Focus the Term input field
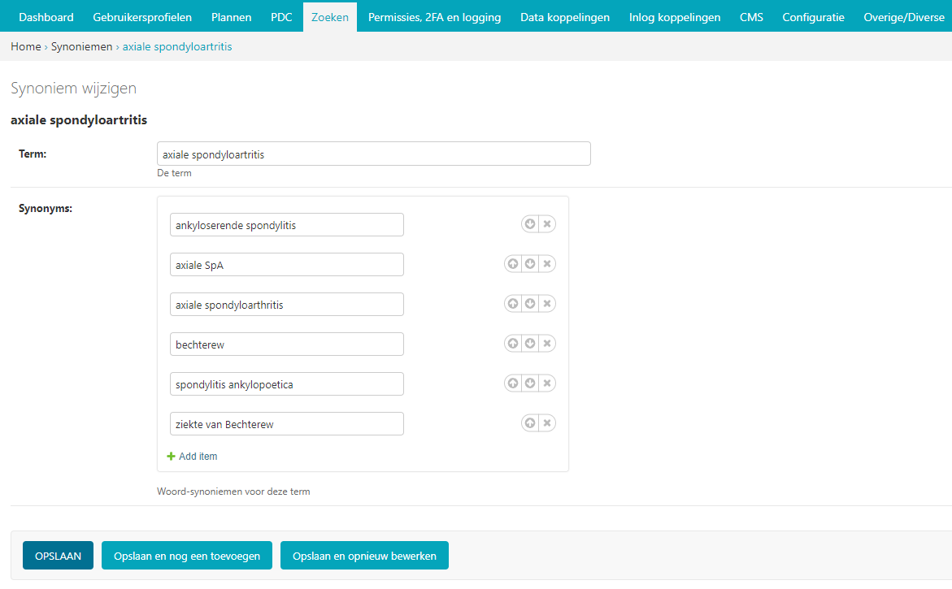Screen dimensions: 952x589 373,154
